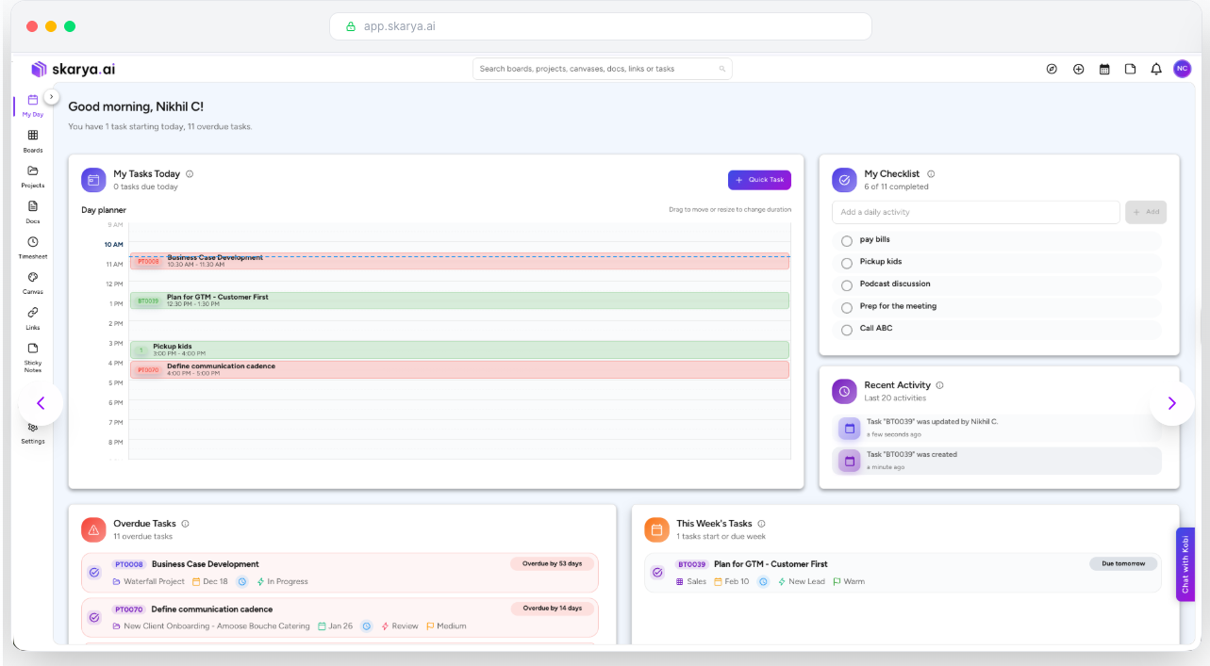Open the NC user avatar menu
The height and width of the screenshot is (666, 1210).
click(1182, 69)
